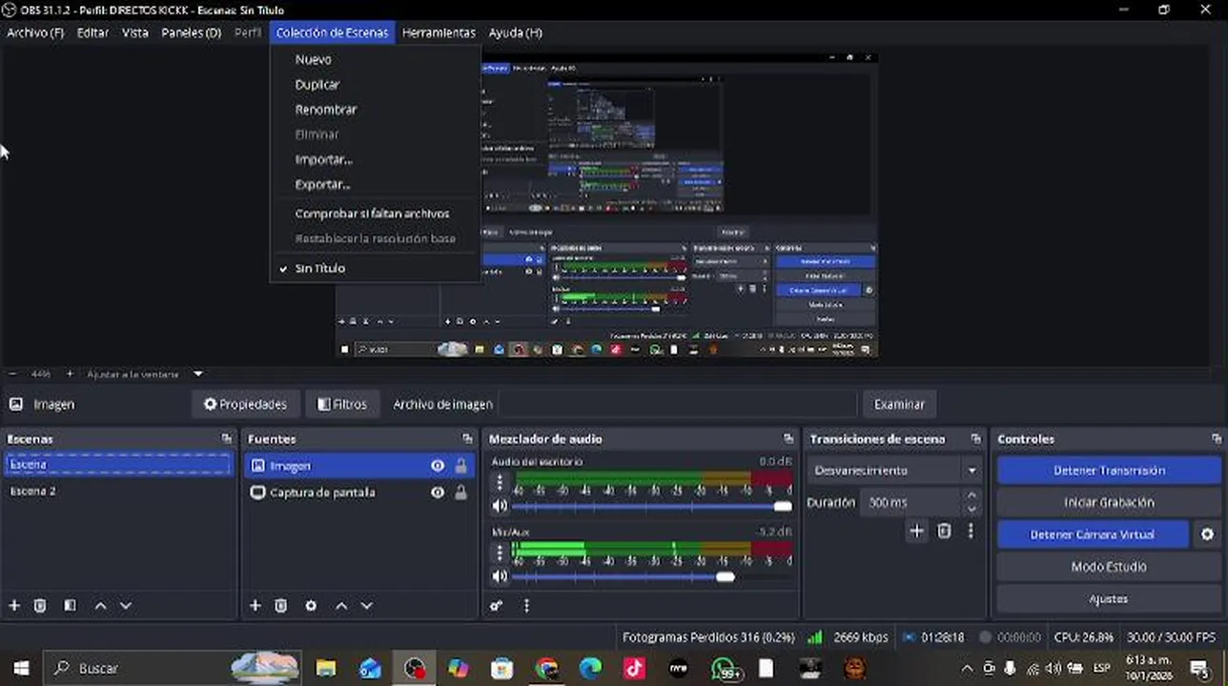Remove scene transition with trash icon
Image resolution: width=1228 pixels, height=686 pixels.
pos(944,531)
